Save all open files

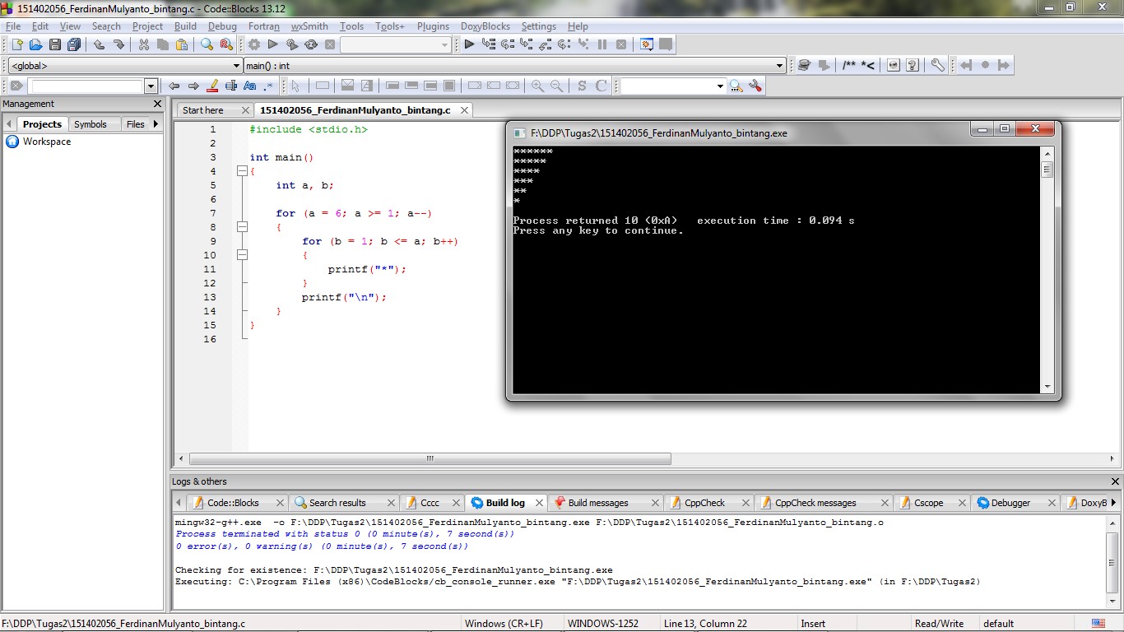[x=74, y=44]
